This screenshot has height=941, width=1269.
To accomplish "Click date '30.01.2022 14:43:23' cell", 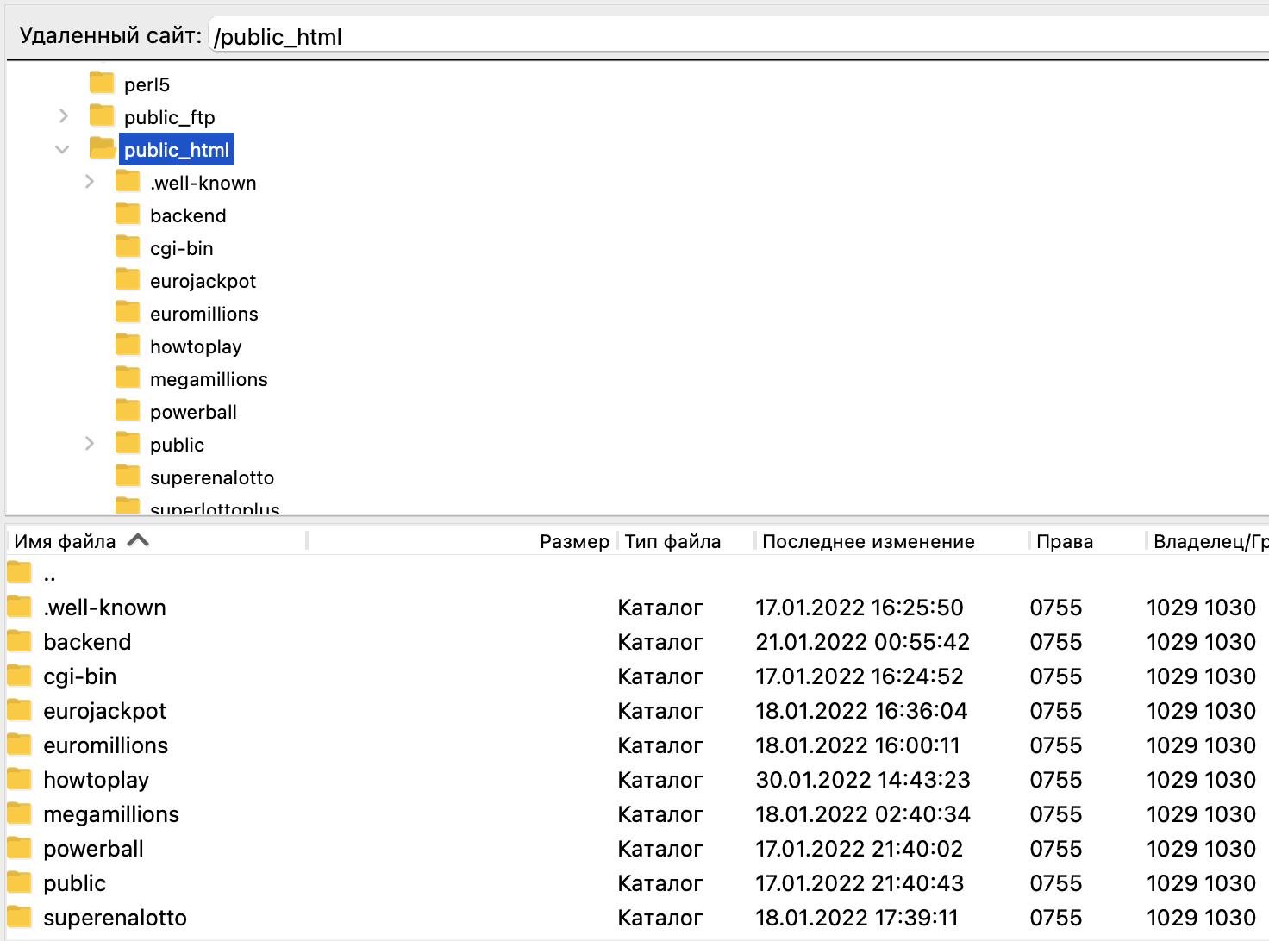I will pyautogui.click(x=863, y=780).
